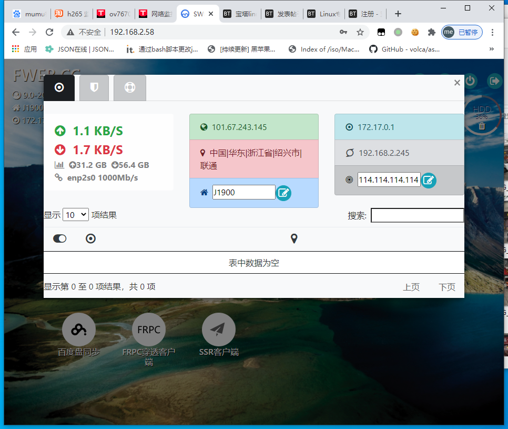Screen dimensions: 508x429
Task: Reload the page
Action: point(49,32)
